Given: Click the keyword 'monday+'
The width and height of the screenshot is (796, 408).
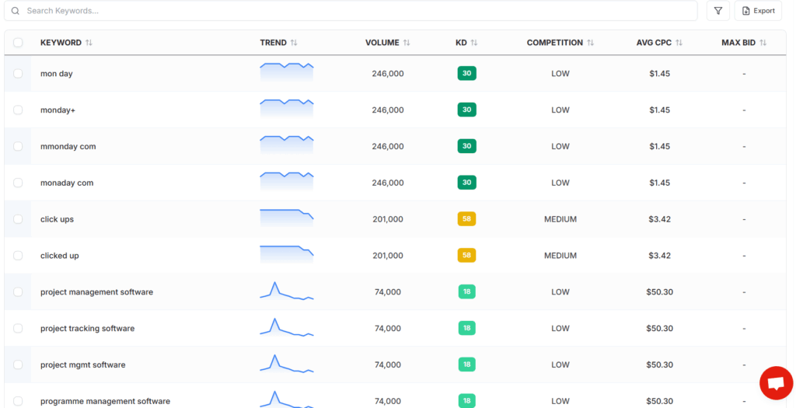Looking at the screenshot, I should click(x=58, y=110).
